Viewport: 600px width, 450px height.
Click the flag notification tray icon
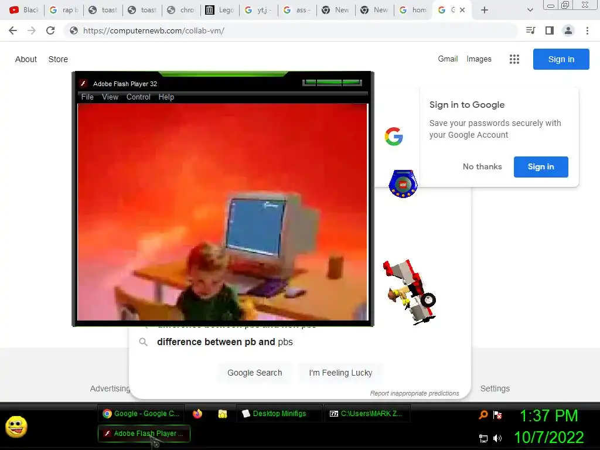[497, 415]
